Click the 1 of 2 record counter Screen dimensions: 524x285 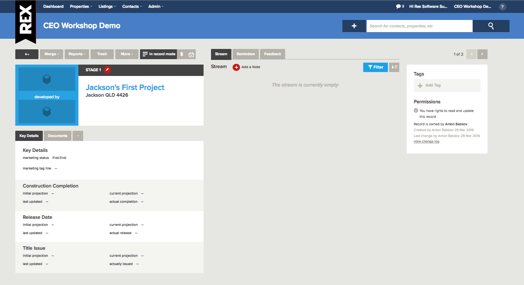point(458,54)
